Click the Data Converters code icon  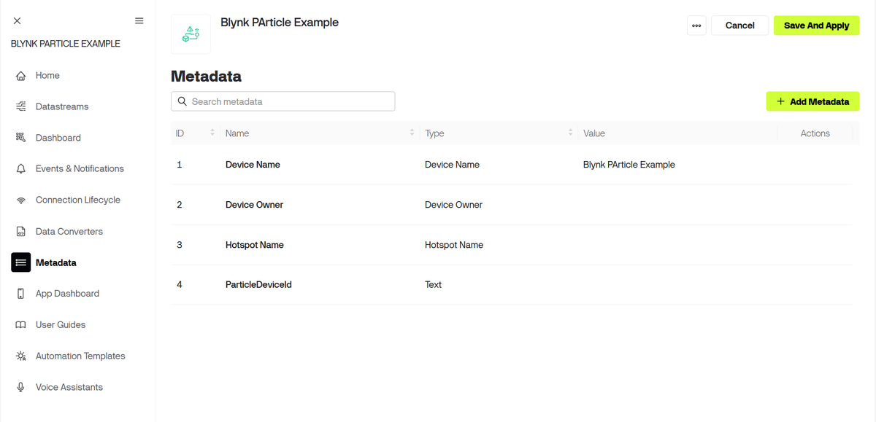(x=21, y=232)
